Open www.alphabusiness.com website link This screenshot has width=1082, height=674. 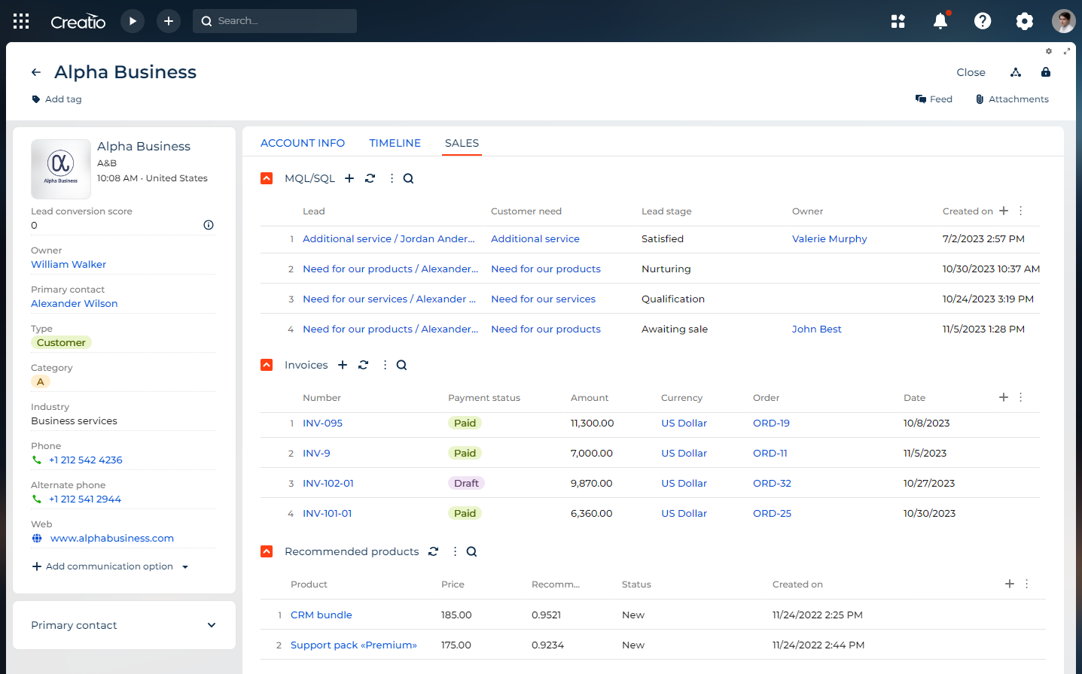point(112,539)
